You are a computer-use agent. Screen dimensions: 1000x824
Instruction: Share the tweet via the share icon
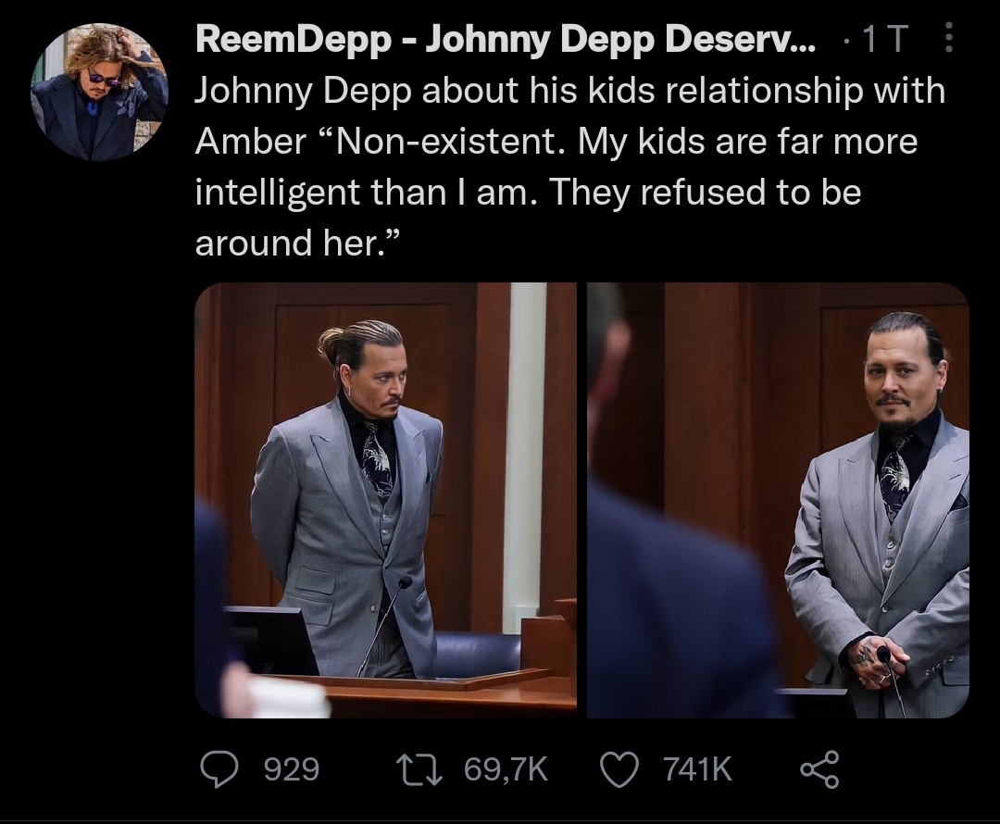click(819, 769)
